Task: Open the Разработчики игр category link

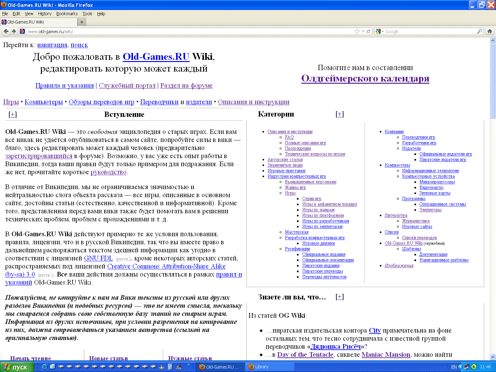Action: (x=419, y=143)
